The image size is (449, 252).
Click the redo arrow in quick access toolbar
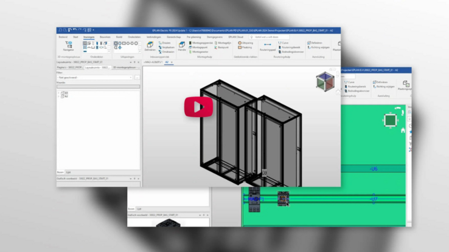click(x=79, y=30)
